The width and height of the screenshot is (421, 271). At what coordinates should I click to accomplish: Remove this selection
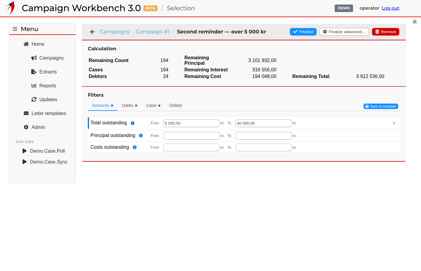coord(386,32)
